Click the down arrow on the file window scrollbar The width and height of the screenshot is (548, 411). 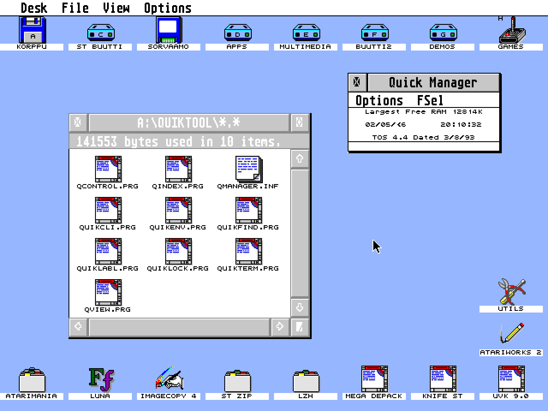tap(300, 307)
